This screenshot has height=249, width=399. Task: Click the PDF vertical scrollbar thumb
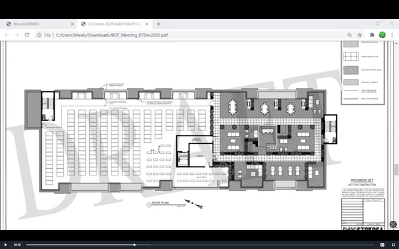tap(396, 169)
